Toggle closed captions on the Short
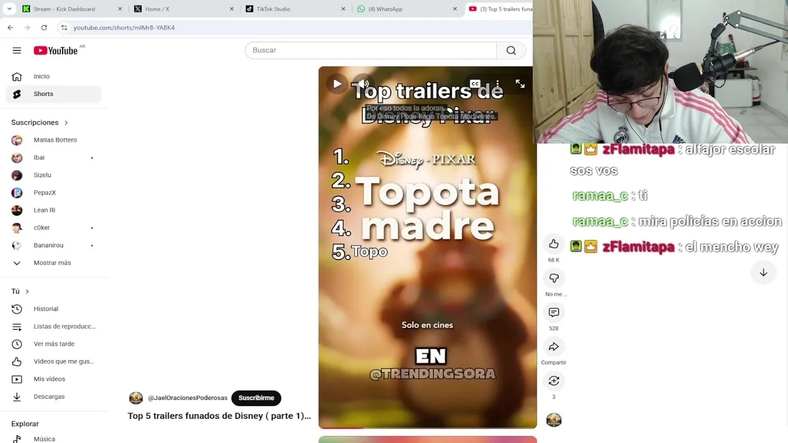The width and height of the screenshot is (788, 443). pos(475,84)
